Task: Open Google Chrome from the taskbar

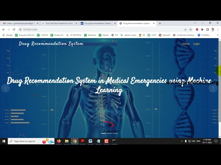Action: [x=75, y=141]
